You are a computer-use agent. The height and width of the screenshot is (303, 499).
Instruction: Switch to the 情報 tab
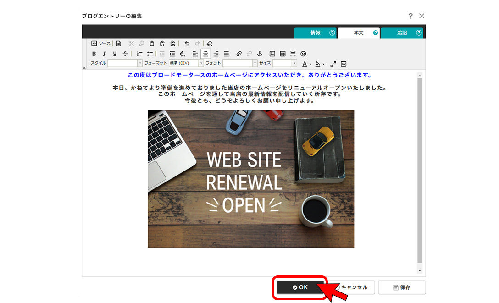point(316,33)
